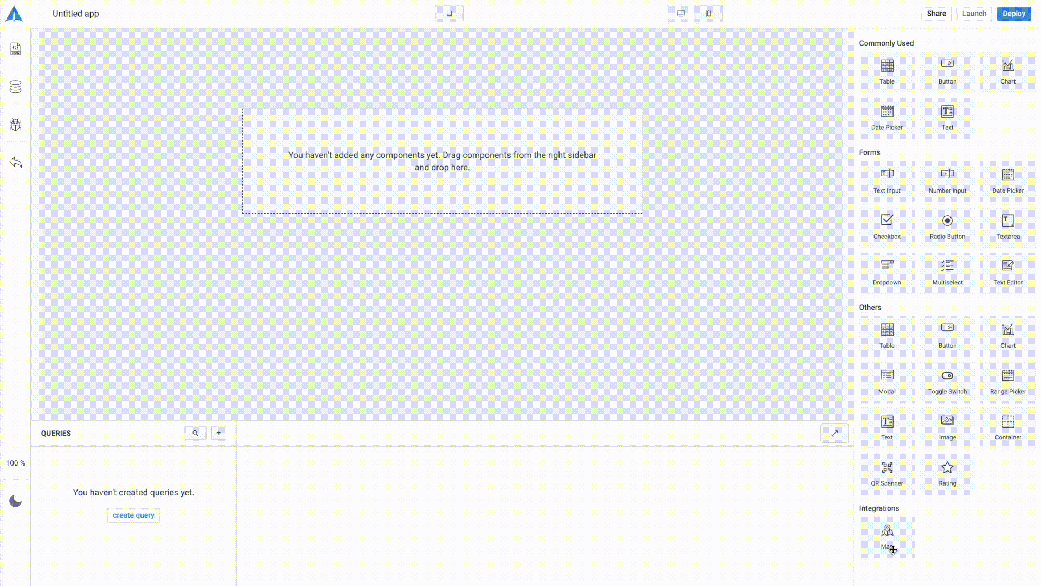Deploy the app
Viewport: 1041px width, 586px height.
tap(1013, 14)
